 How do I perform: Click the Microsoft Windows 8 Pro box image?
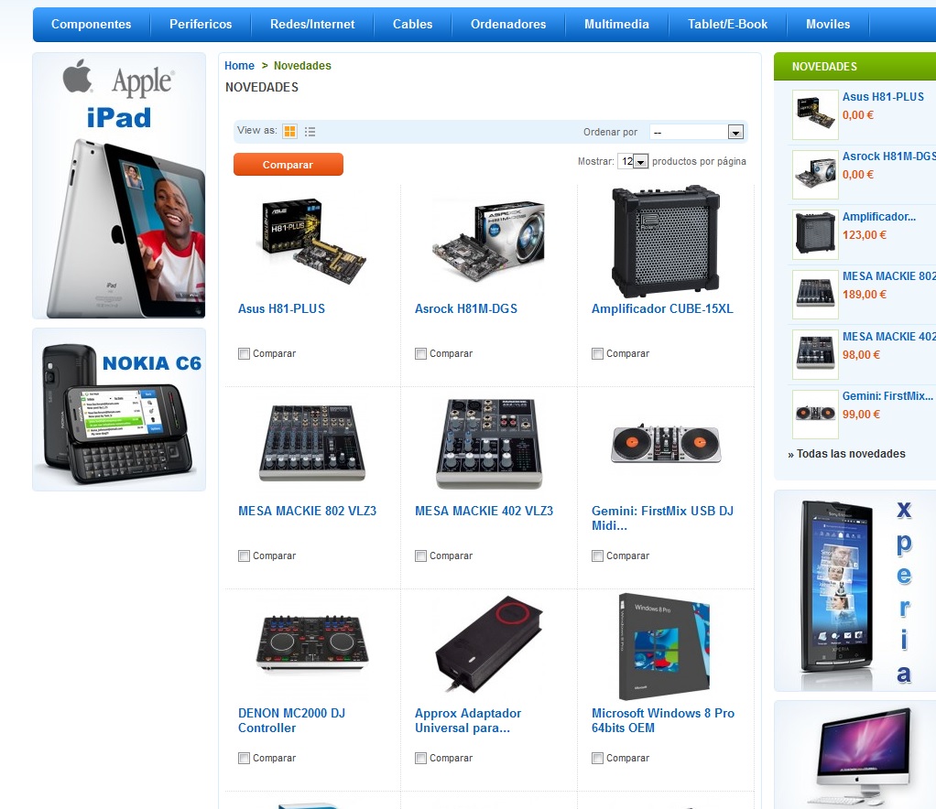point(664,646)
